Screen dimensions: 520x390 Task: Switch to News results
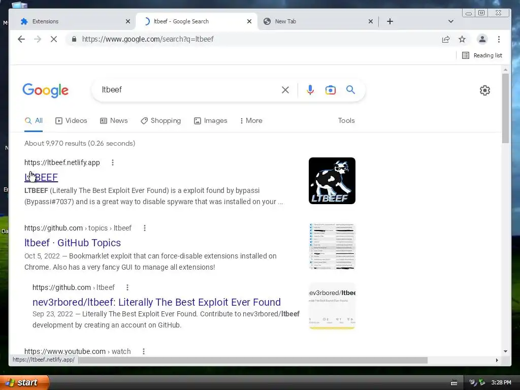114,121
